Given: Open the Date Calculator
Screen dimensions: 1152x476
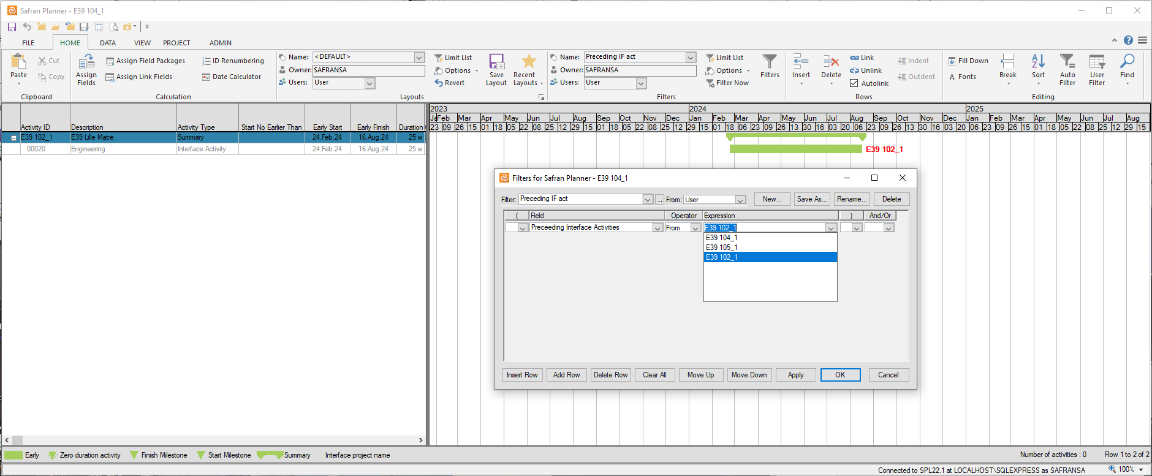Looking at the screenshot, I should point(232,77).
